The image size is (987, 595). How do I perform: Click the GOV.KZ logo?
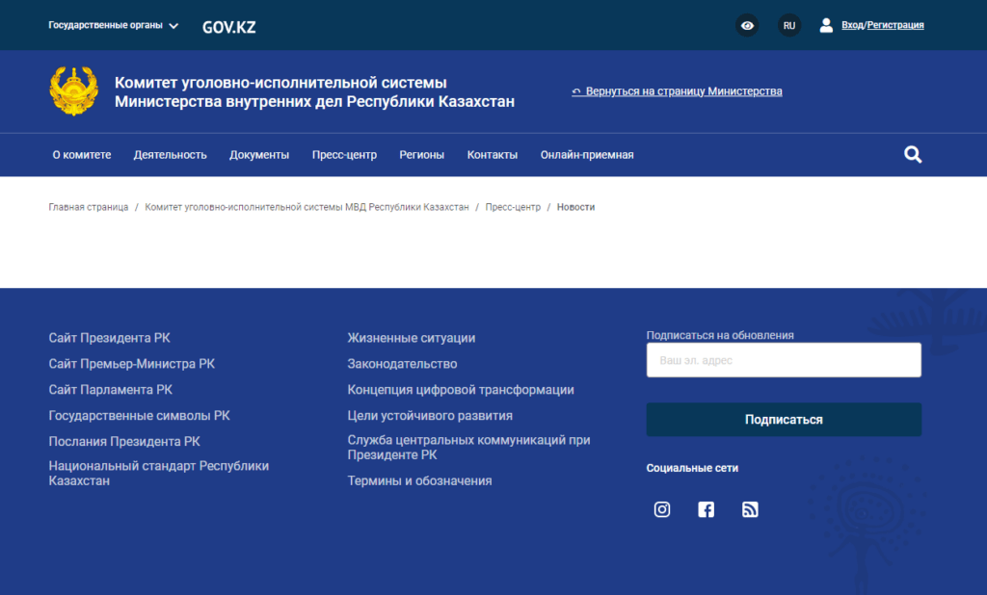tap(229, 27)
